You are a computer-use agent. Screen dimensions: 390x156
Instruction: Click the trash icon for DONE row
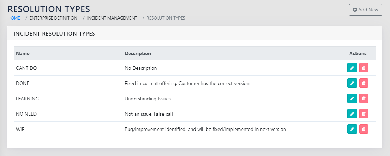(364, 83)
